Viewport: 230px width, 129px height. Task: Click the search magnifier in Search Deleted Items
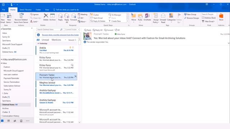pyautogui.click(x=61, y=29)
